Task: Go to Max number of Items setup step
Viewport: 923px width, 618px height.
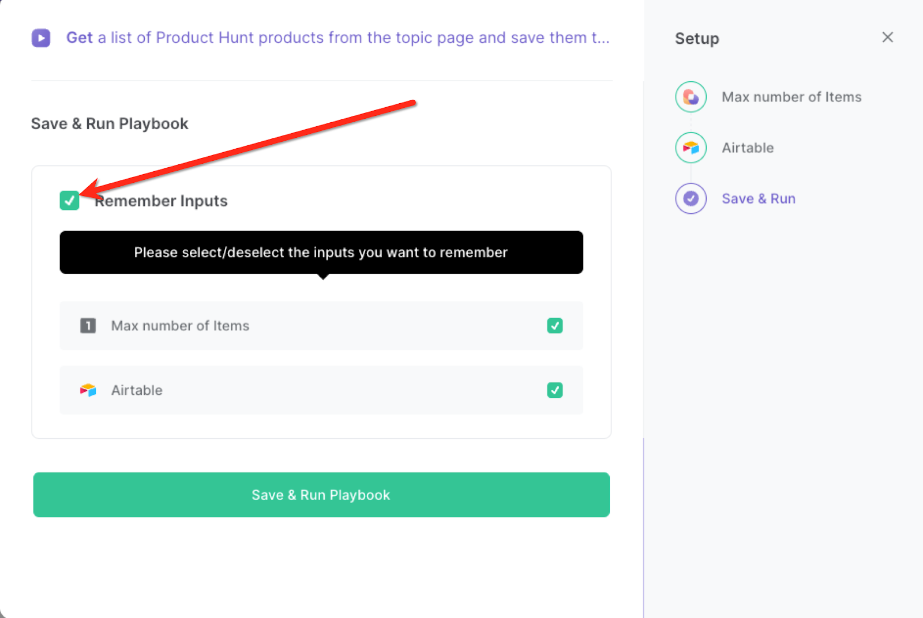Action: click(x=791, y=97)
